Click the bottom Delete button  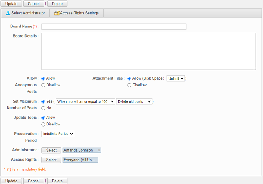click(x=57, y=181)
